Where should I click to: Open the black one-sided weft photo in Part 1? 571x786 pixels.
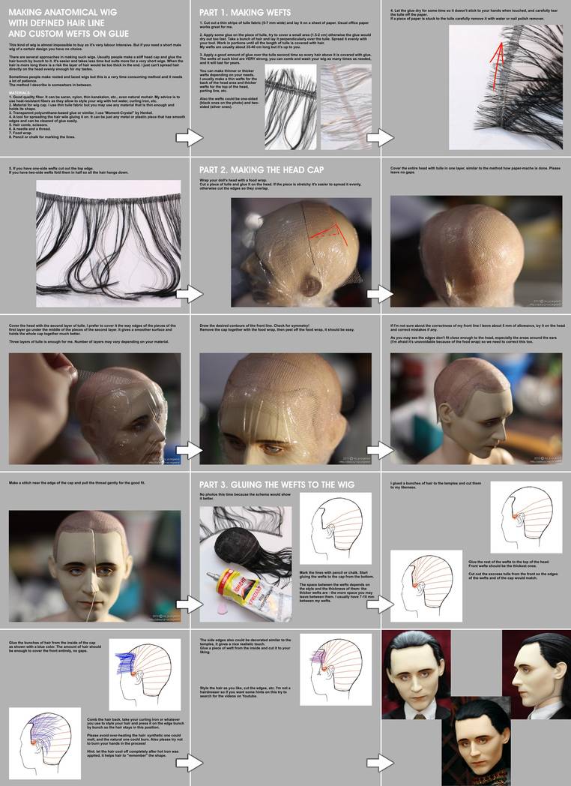click(291, 106)
